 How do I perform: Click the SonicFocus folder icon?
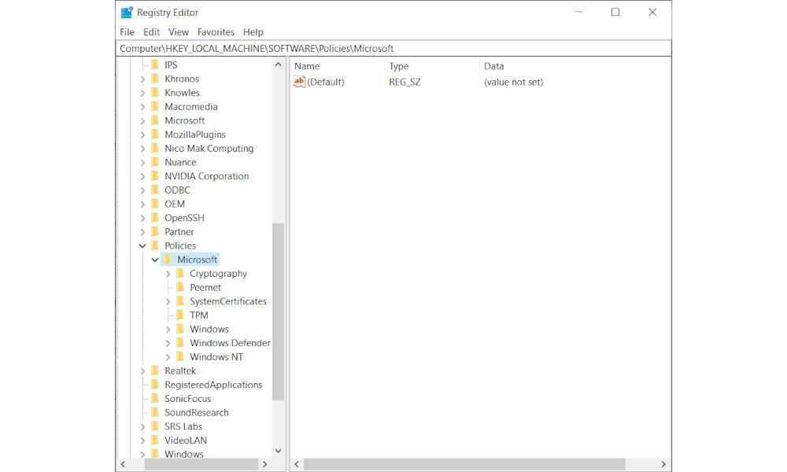pos(155,399)
